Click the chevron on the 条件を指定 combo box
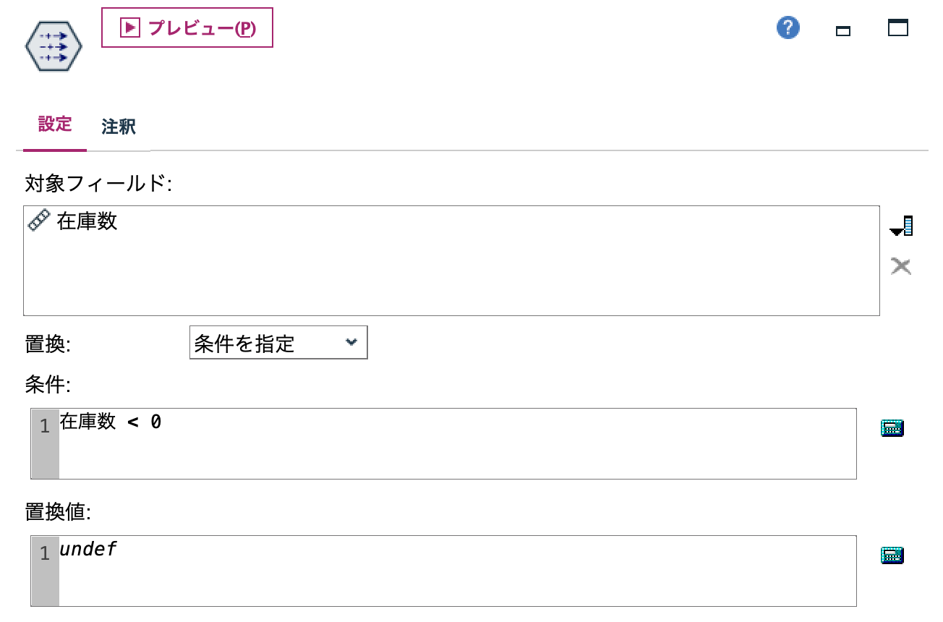This screenshot has height=622, width=943. (352, 342)
